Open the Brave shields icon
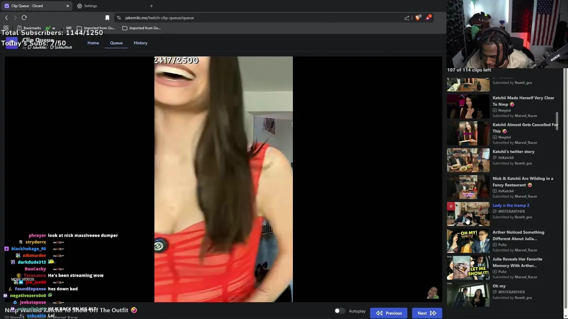Viewport: 568px width, 319px height. tap(418, 18)
